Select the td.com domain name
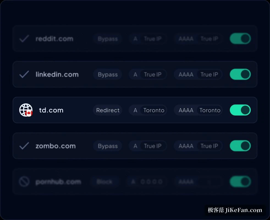 point(51,110)
